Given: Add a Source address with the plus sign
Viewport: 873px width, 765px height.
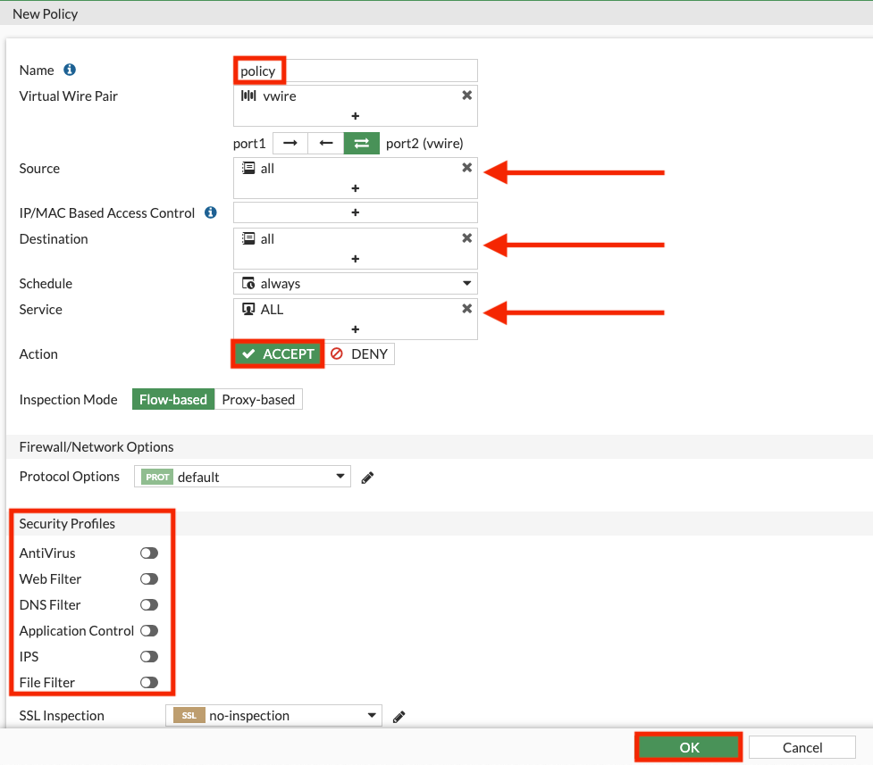Looking at the screenshot, I should 356,188.
